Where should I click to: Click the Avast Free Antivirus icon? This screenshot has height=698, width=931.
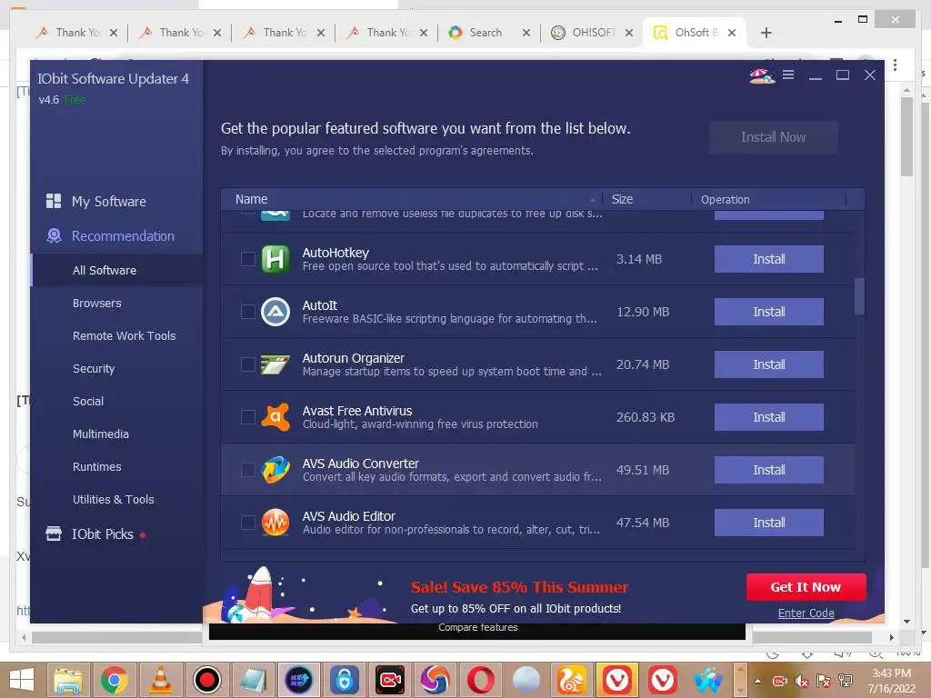tap(275, 417)
